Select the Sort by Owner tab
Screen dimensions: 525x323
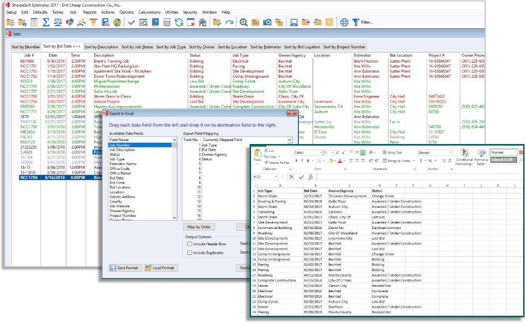pos(202,47)
